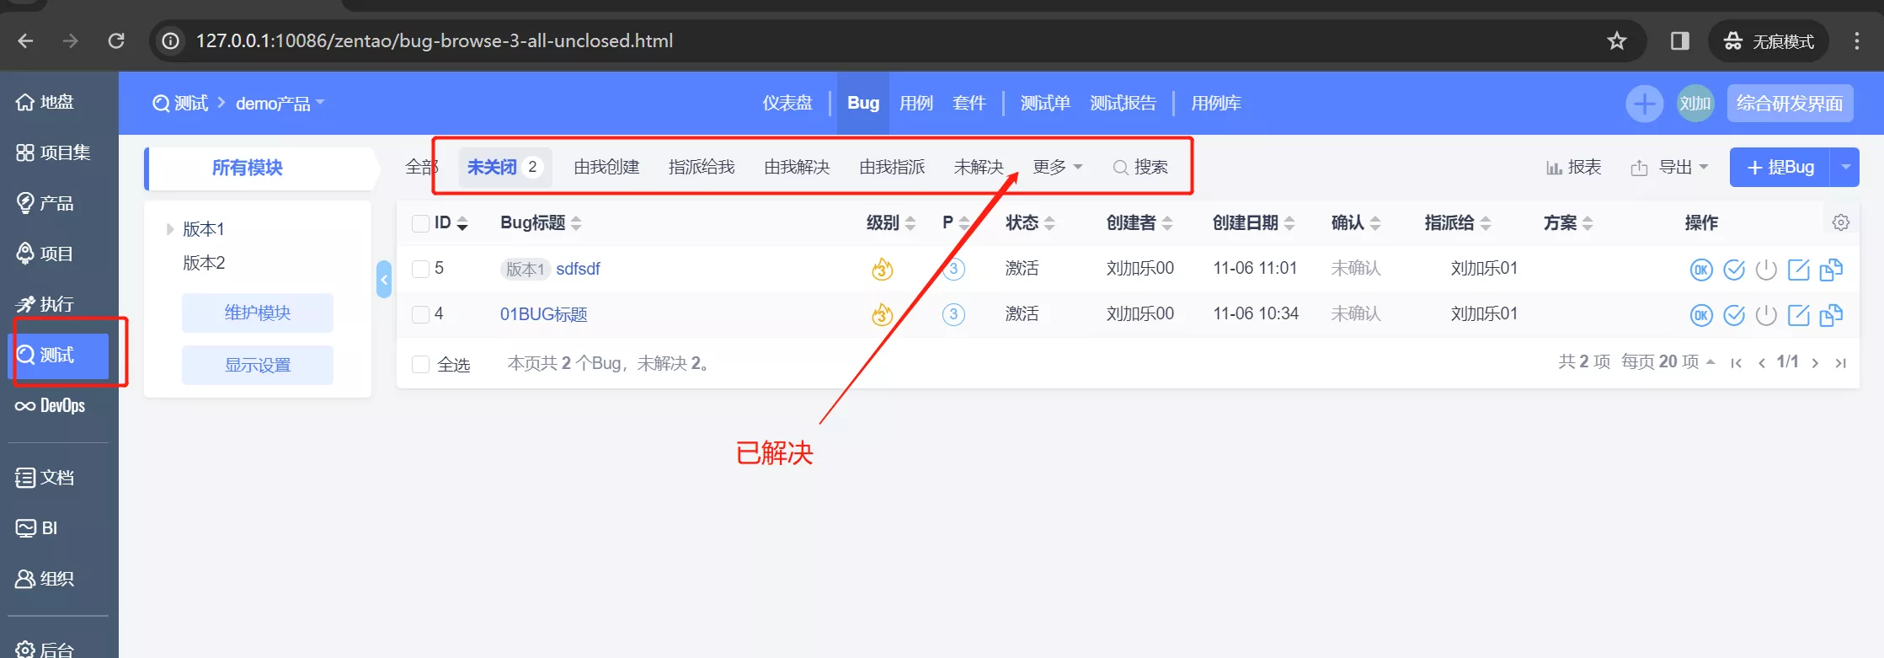Switch to the 用例 tab
The width and height of the screenshot is (1884, 658).
[x=916, y=103]
